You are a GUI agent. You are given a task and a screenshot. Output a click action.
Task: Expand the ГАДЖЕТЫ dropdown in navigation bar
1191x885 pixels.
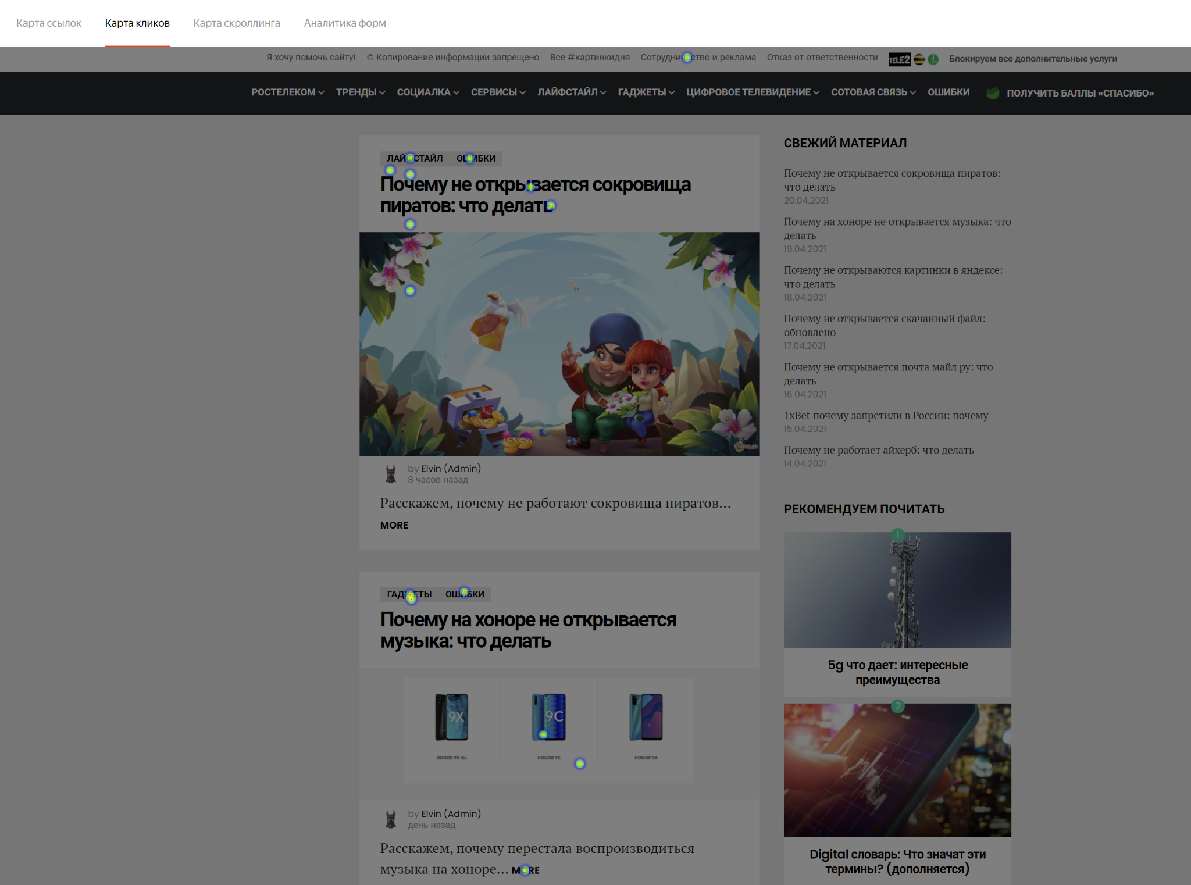pyautogui.click(x=646, y=92)
